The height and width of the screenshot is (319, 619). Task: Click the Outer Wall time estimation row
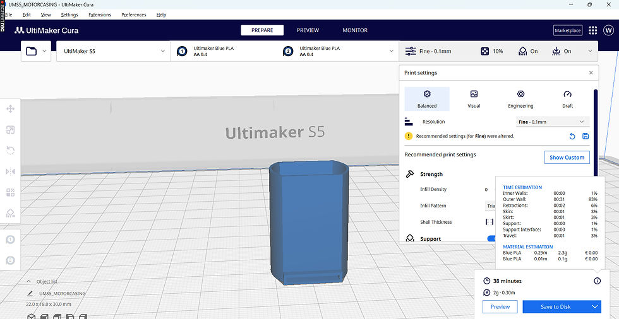click(550, 199)
